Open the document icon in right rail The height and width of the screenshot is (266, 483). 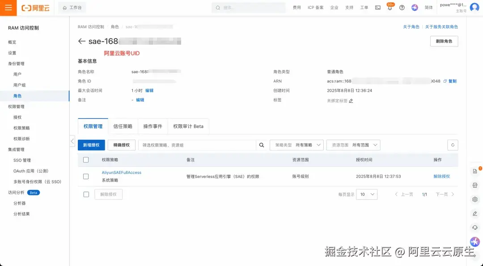click(x=475, y=171)
